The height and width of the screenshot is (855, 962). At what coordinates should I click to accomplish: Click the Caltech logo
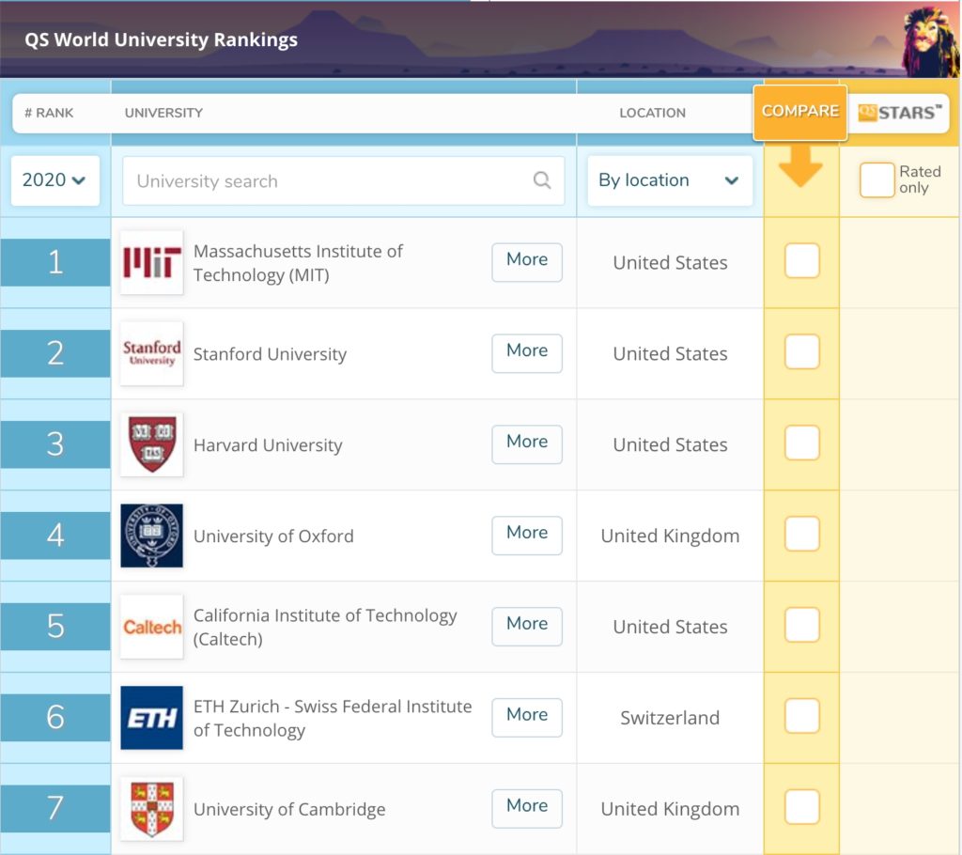click(x=151, y=627)
